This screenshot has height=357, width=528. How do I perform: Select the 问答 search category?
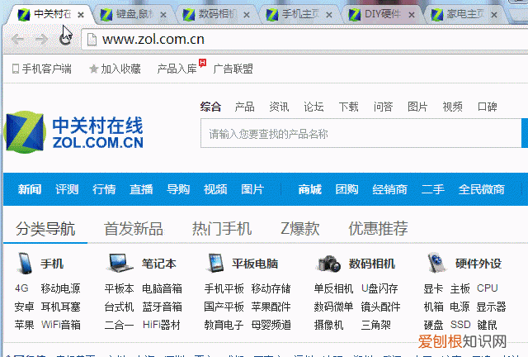tap(383, 107)
